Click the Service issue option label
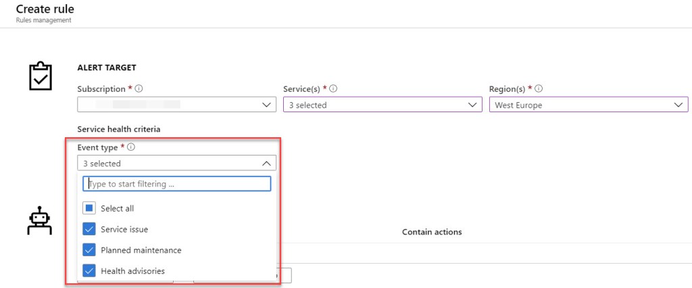This screenshot has width=692, height=288. (124, 229)
